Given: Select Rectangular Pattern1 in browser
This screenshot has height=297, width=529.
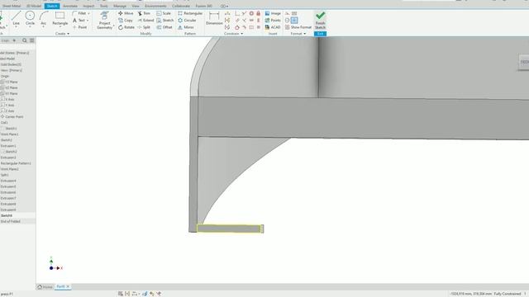Looking at the screenshot, I should click(16, 163).
